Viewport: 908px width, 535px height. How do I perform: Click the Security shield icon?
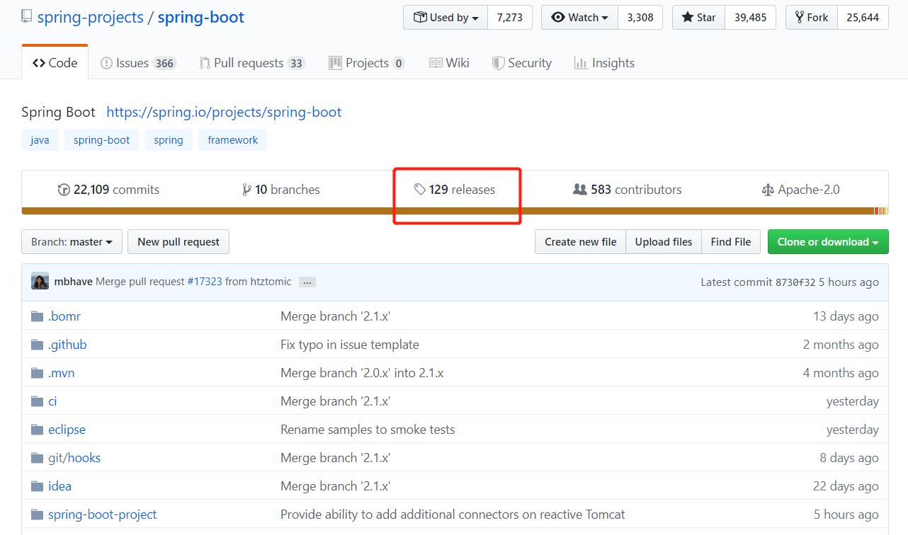pos(498,63)
